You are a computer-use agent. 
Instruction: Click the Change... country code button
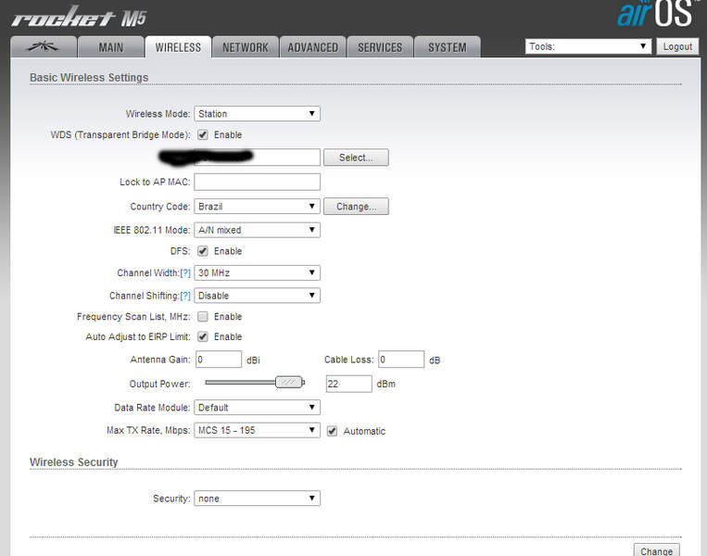tap(356, 206)
